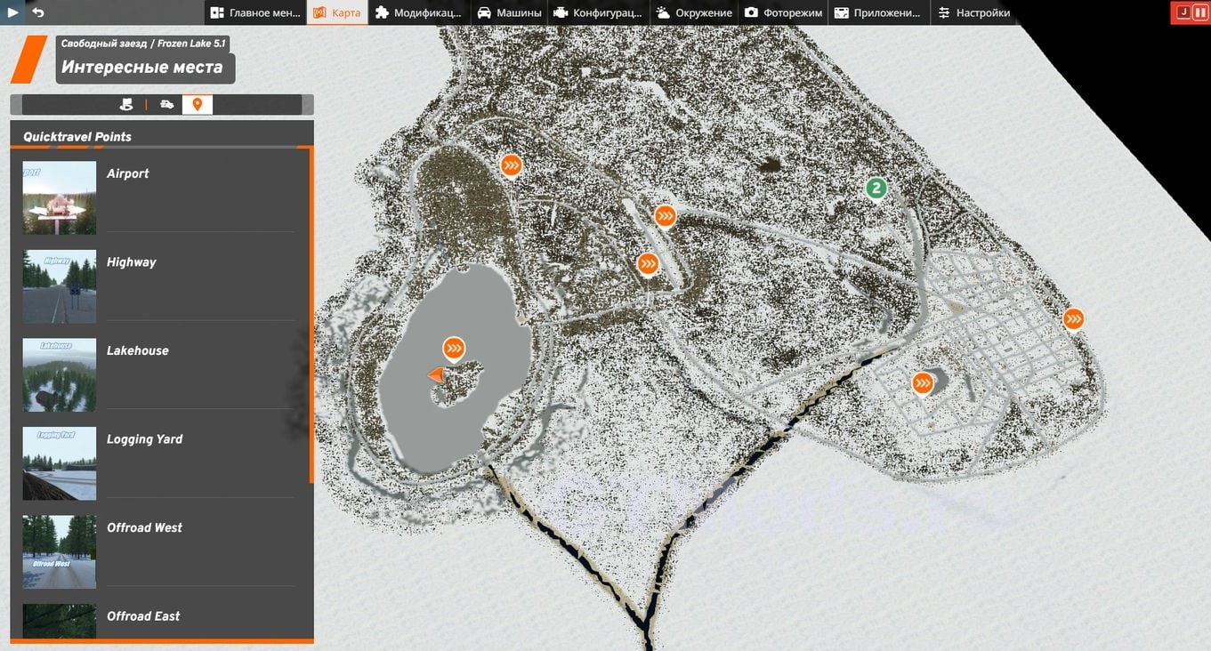Toggle the quicktravel pin filter off
1211x651 pixels.
click(x=197, y=104)
